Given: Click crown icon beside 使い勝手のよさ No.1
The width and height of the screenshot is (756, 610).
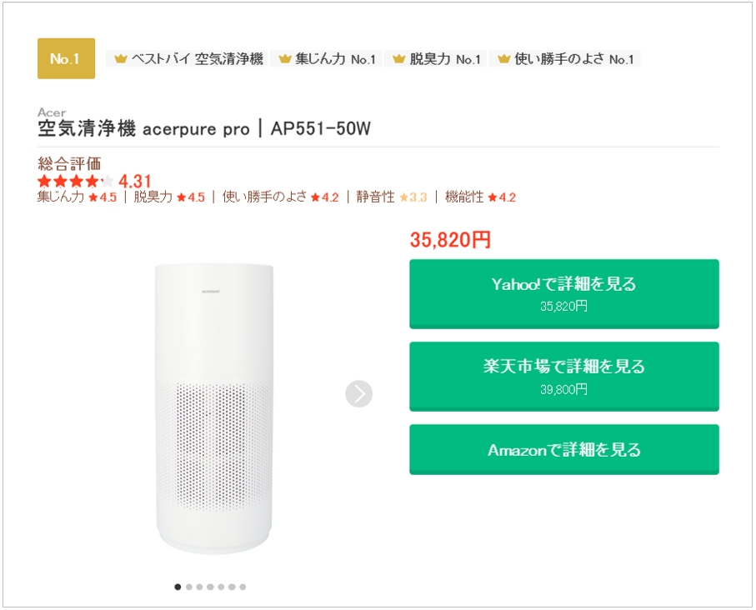Looking at the screenshot, I should coord(503,59).
